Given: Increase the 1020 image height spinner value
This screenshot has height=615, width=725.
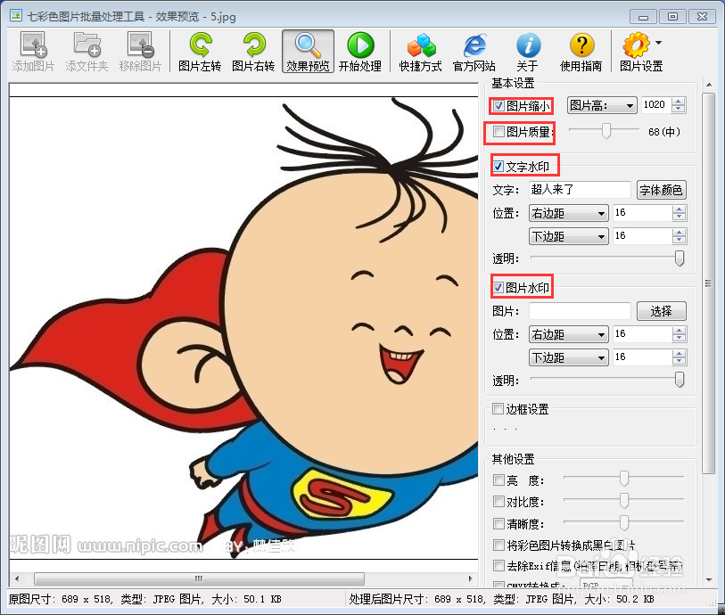Looking at the screenshot, I should [679, 102].
